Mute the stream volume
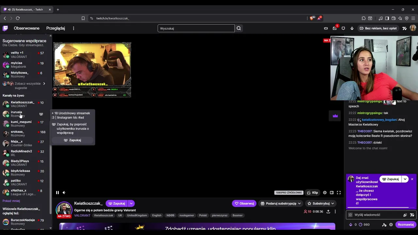Screen dimensions: 418x235 point(64,193)
